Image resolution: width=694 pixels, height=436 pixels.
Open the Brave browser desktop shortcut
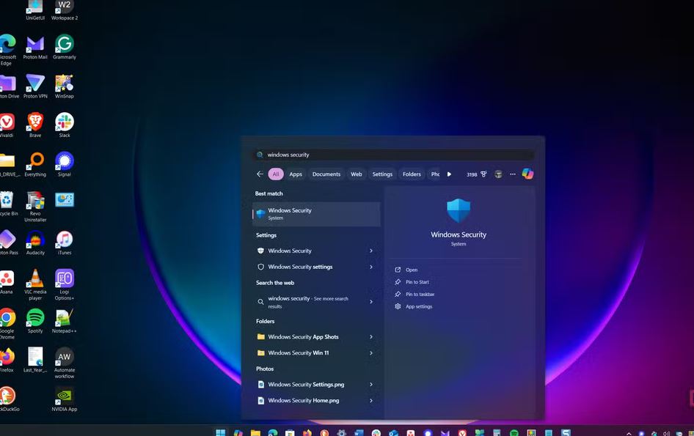(x=35, y=125)
